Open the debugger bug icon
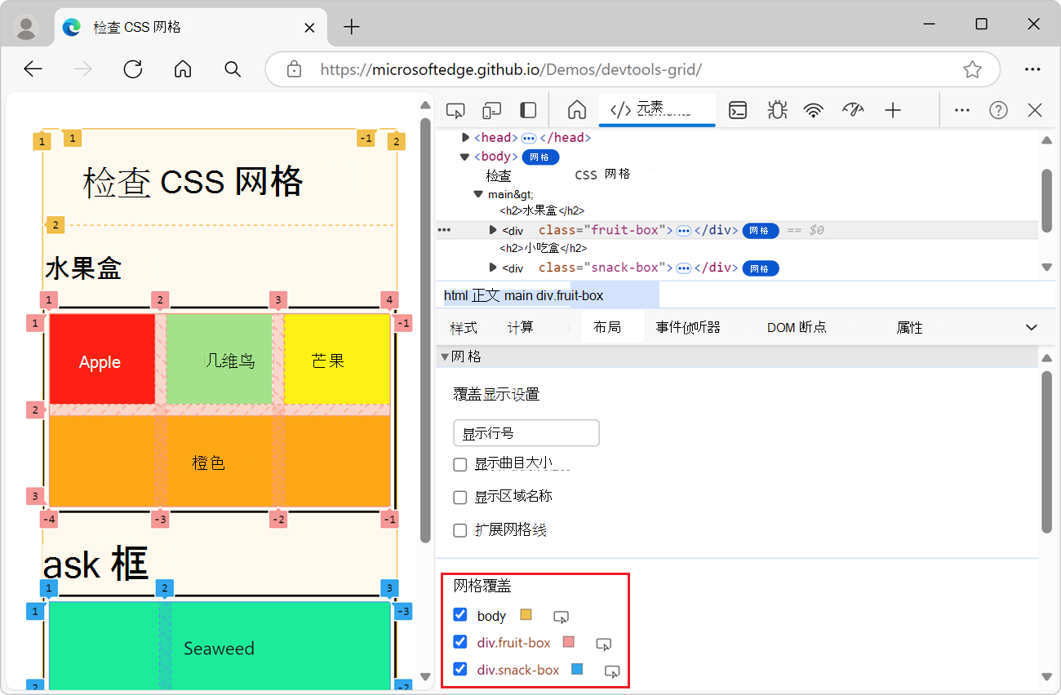The image size is (1061, 695). 776,109
